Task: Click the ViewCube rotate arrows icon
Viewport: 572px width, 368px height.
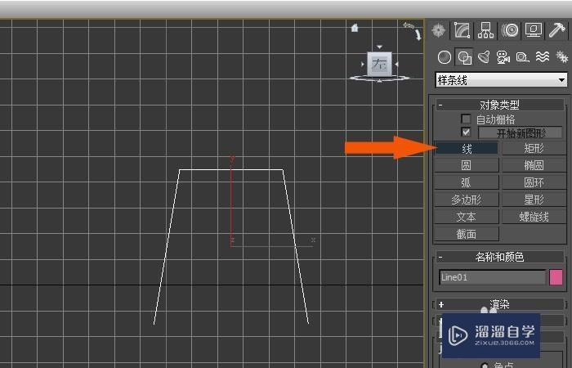Action: (412, 31)
